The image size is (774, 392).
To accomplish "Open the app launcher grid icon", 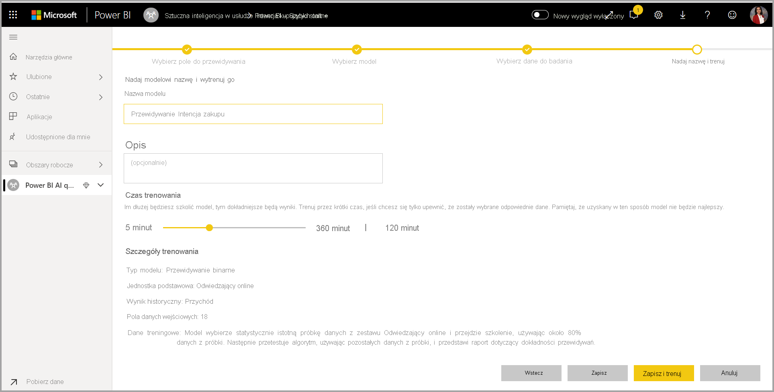I will pyautogui.click(x=13, y=15).
